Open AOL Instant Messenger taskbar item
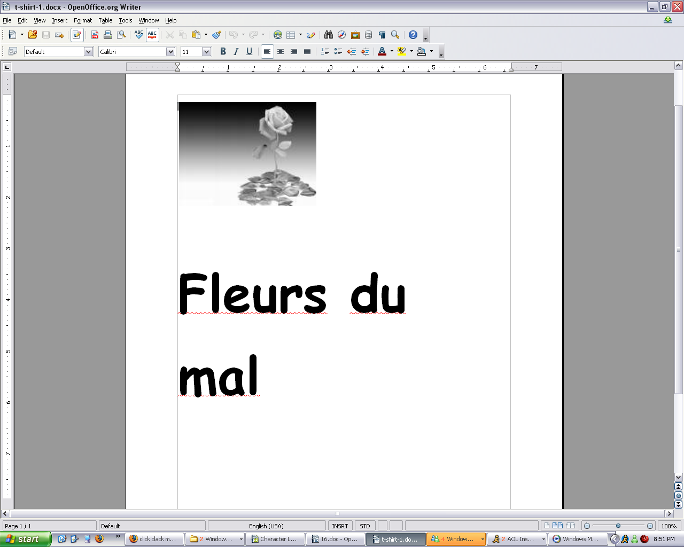 516,539
